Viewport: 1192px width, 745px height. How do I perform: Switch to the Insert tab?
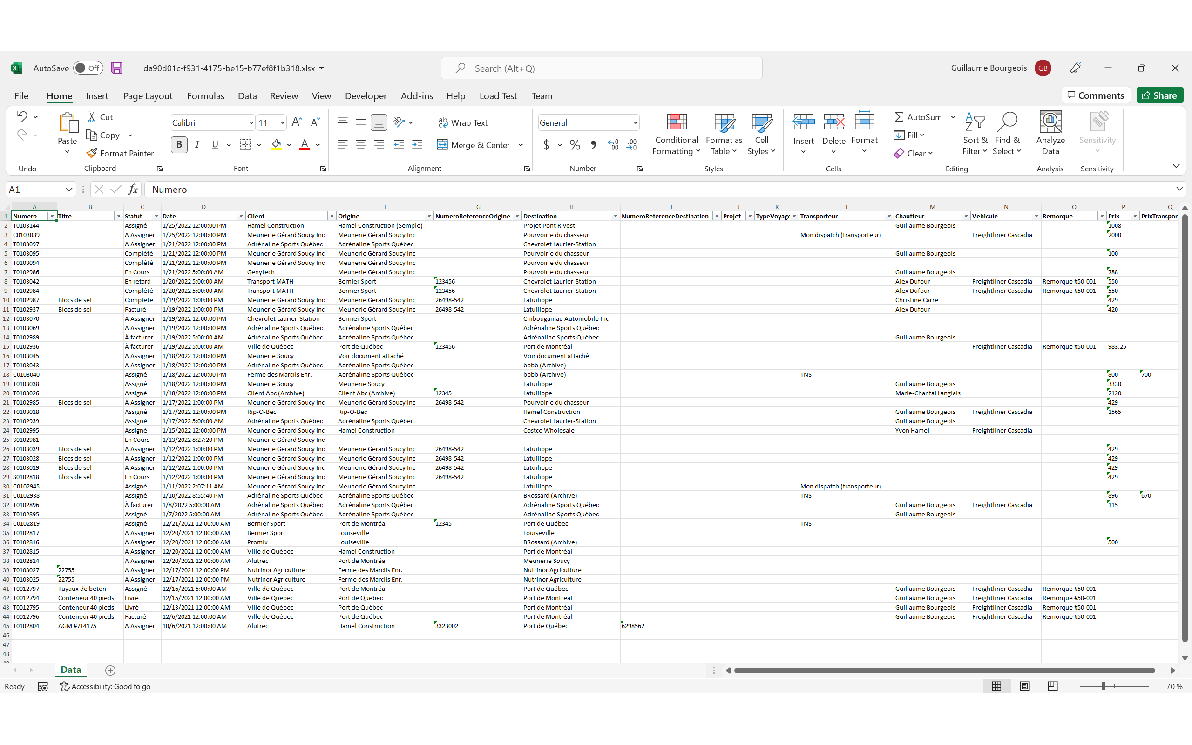coord(97,95)
